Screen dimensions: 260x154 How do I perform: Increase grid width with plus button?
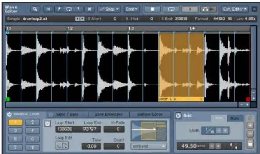tap(225, 131)
